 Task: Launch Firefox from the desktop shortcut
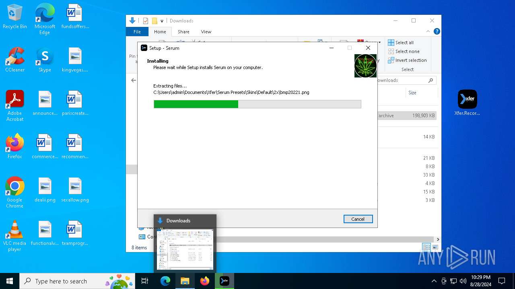coord(15,147)
